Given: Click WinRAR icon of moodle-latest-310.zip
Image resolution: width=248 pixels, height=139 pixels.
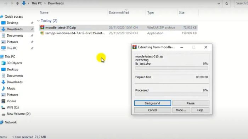Looking at the screenshot, I should [x=42, y=28].
